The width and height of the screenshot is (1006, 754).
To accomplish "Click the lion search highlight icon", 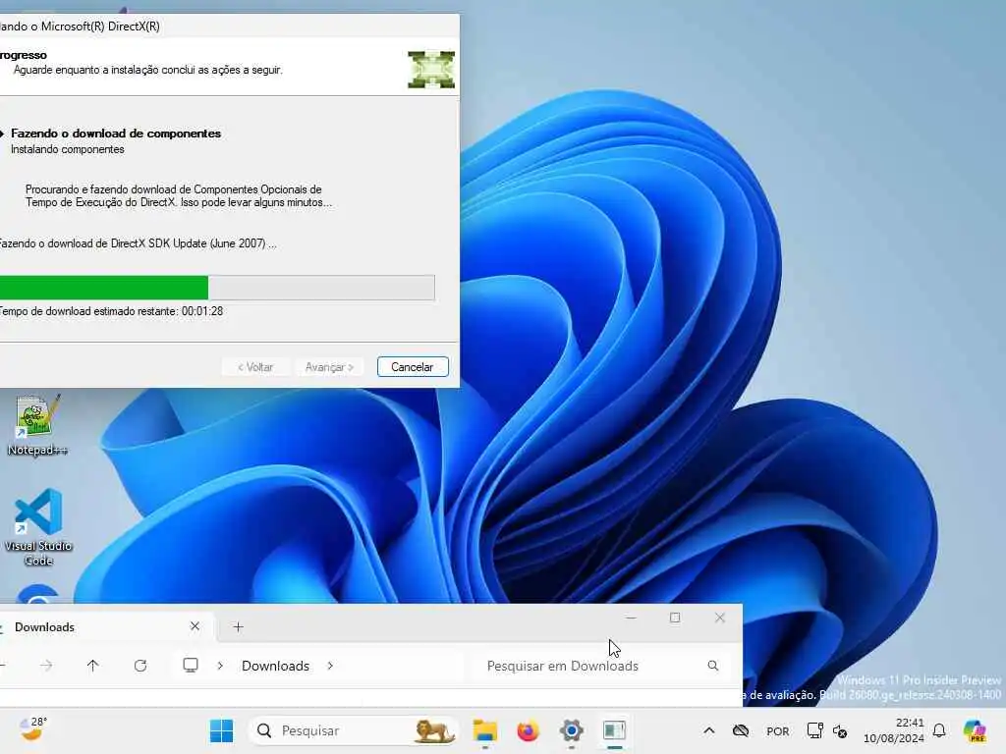I will click(x=433, y=730).
